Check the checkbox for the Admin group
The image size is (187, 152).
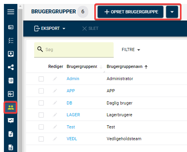tap(41, 79)
